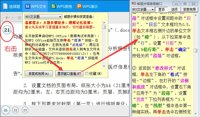The height and width of the screenshot is (117, 200).
Task: Click the WPS文字 W icon
Action: (x=27, y=6)
